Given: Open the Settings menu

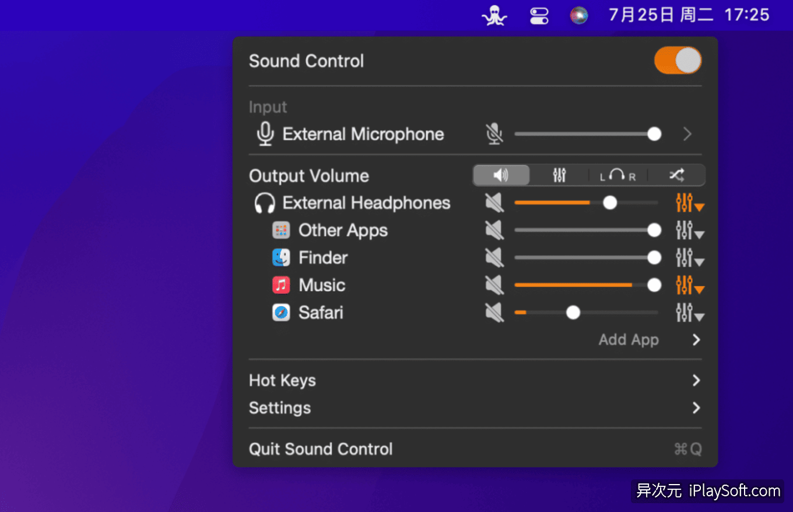Looking at the screenshot, I should (x=280, y=408).
